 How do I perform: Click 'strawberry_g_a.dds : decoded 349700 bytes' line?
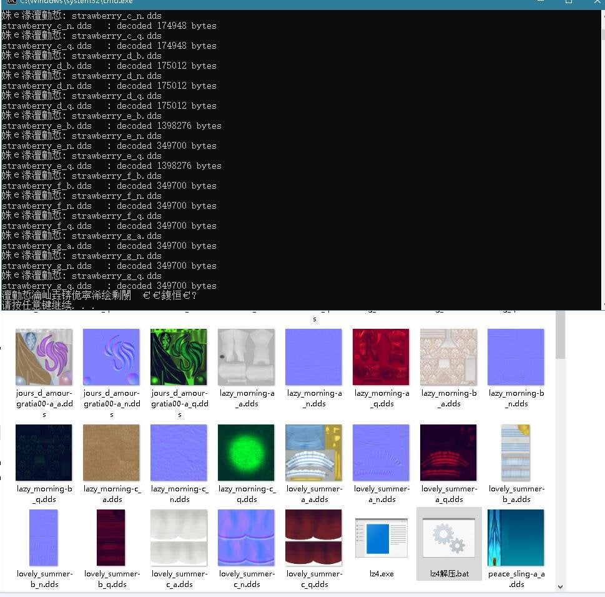point(109,246)
